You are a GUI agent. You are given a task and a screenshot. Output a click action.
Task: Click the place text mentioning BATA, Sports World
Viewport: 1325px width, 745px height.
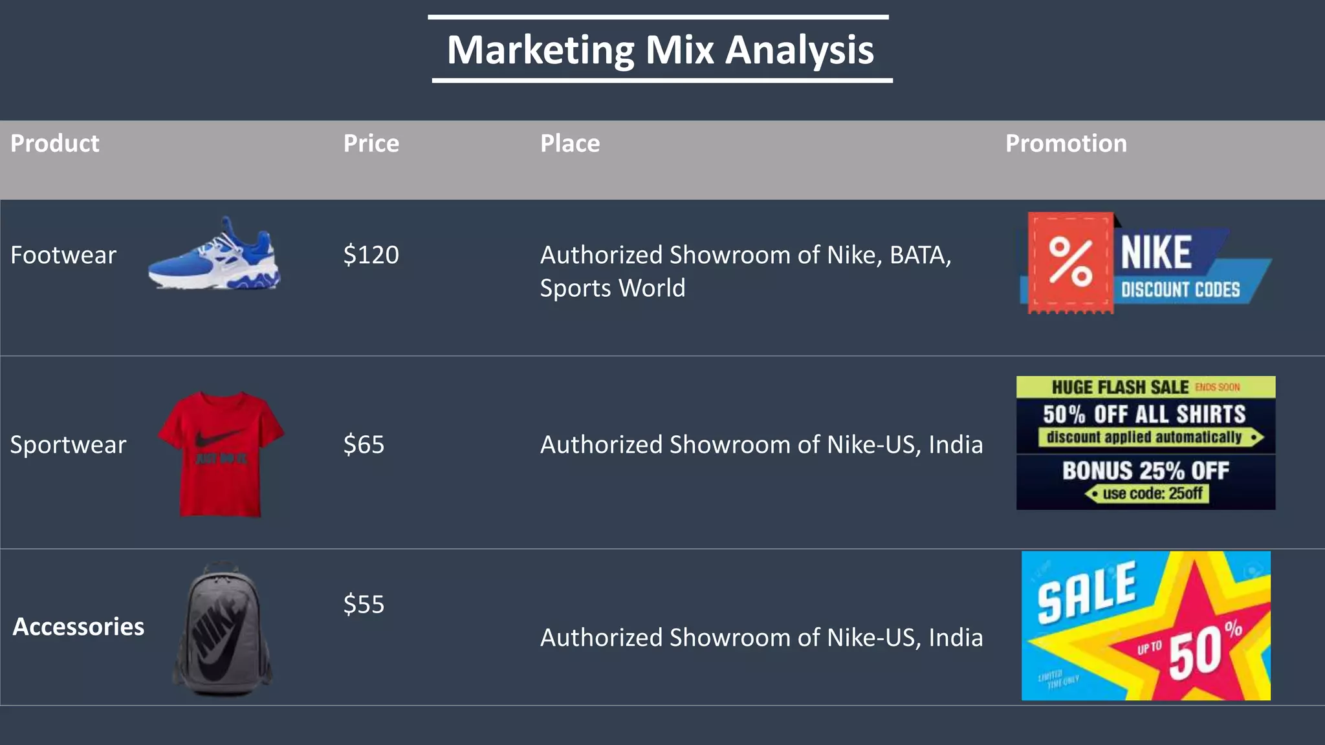click(745, 272)
